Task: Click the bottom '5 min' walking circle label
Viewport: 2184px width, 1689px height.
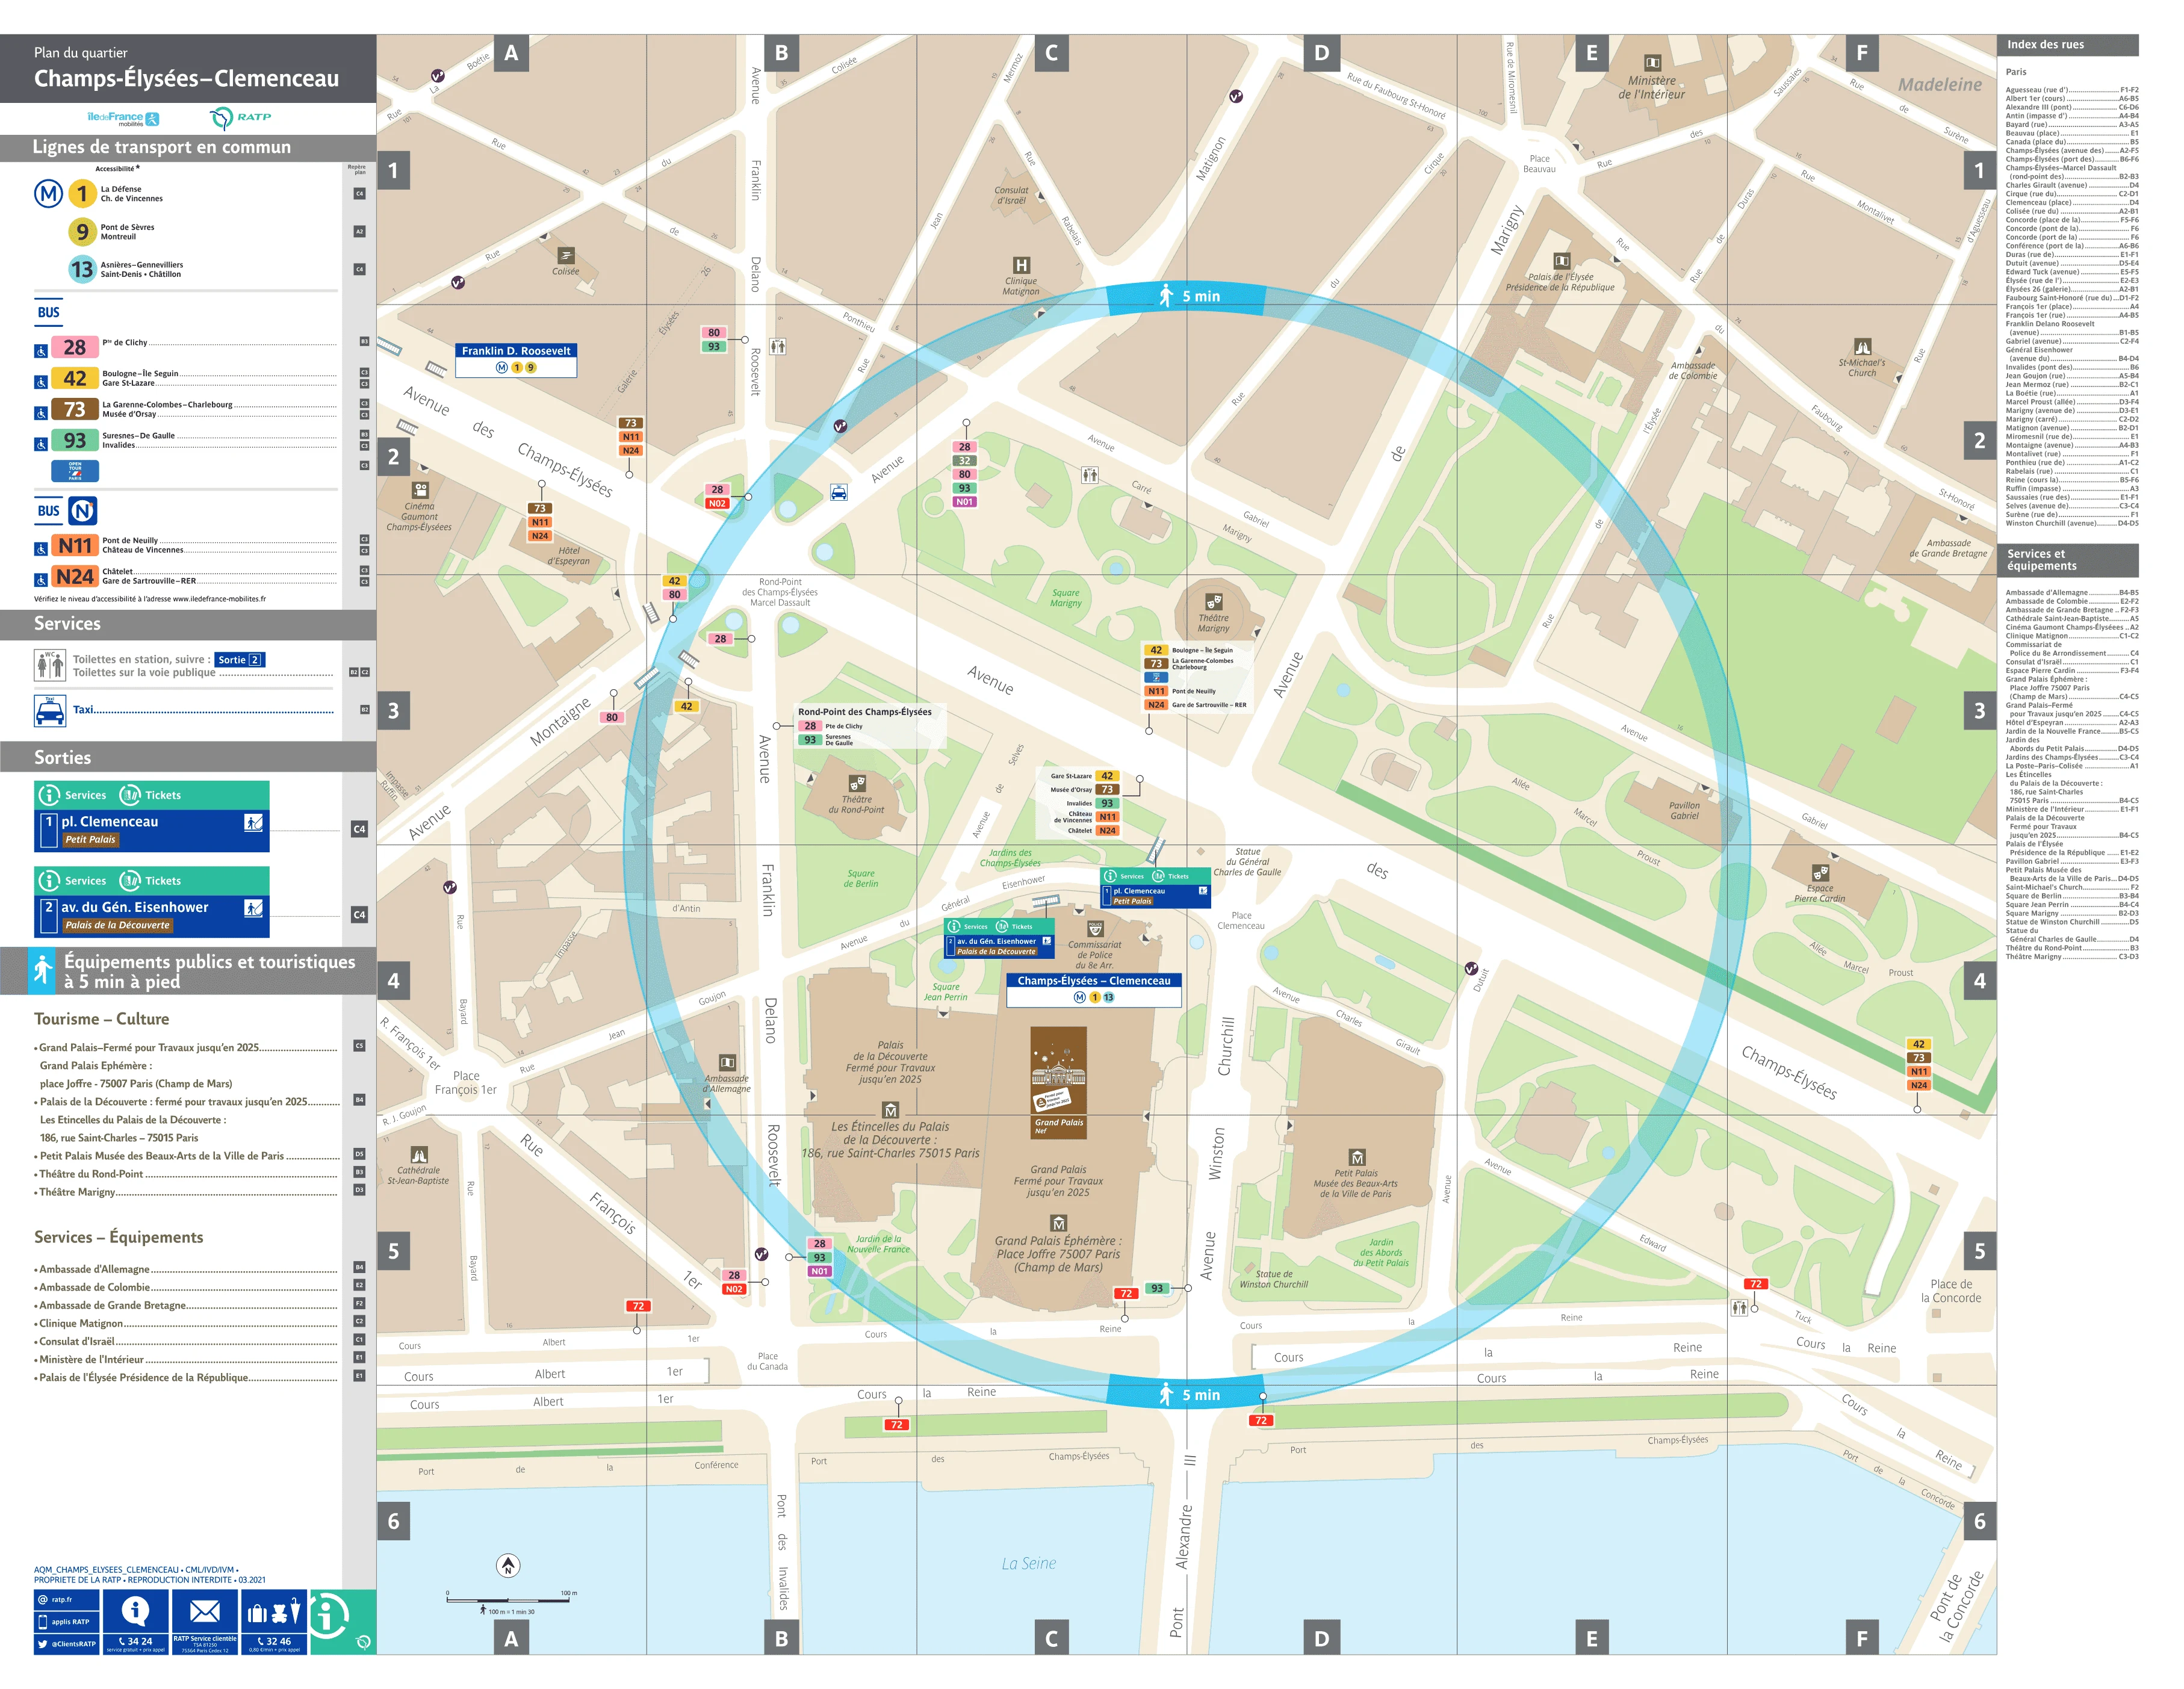Action: 1187,1395
